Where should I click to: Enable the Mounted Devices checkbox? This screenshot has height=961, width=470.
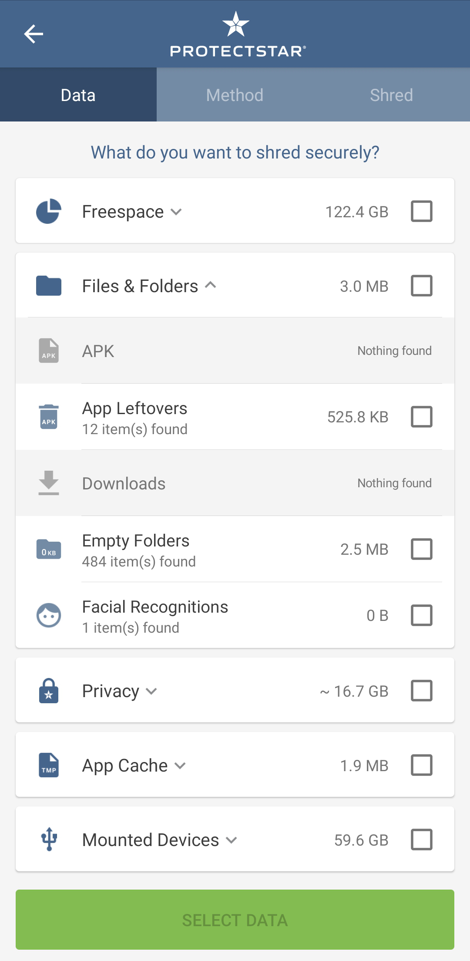(x=422, y=840)
